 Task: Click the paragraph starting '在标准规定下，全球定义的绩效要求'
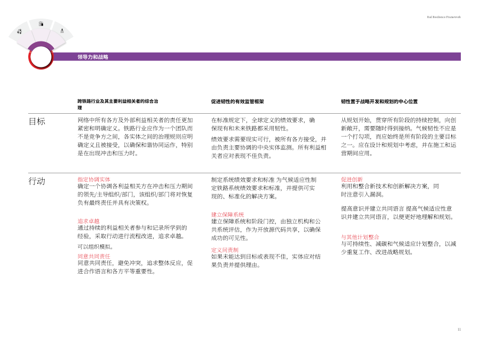[263, 124]
